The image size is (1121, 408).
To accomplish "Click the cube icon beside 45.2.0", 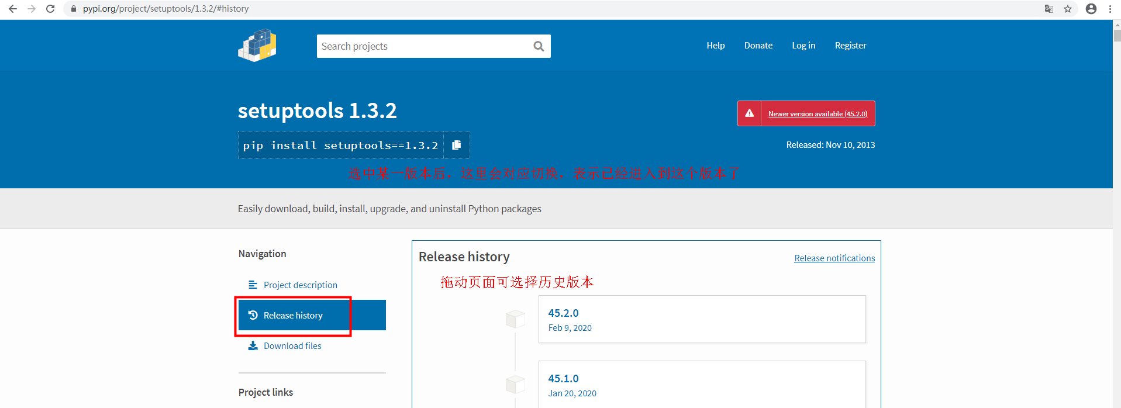I will (x=515, y=319).
